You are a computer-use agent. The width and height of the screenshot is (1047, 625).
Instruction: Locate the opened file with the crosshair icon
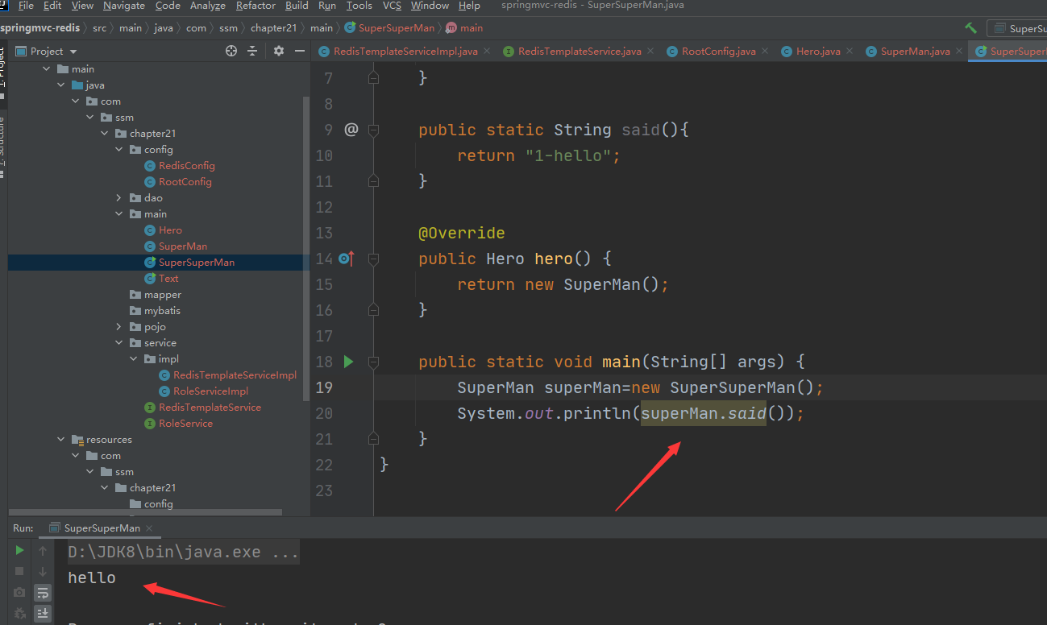231,51
